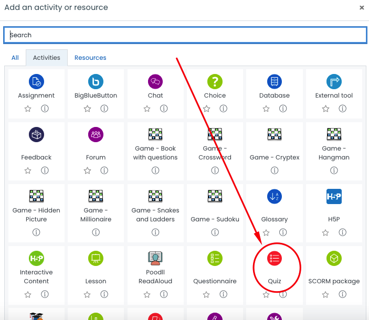Image resolution: width=369 pixels, height=320 pixels.
Task: Click the Game - Hidden Picture label
Action: click(36, 215)
